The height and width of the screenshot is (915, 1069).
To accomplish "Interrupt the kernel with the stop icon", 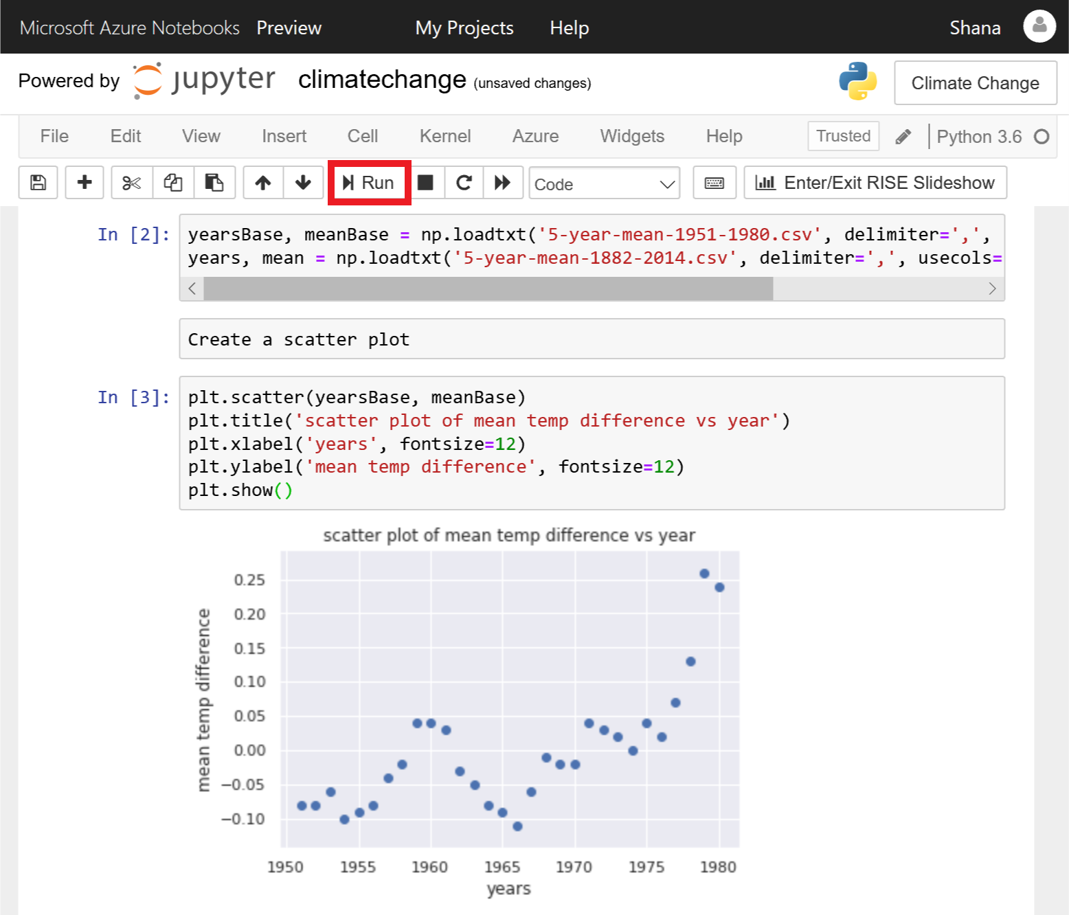I will coord(427,182).
